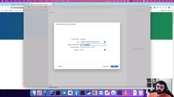
Task: Close the Bullets Chrome tab
Action: pos(29,5)
